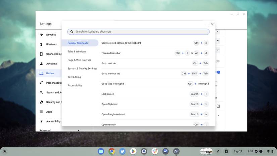Screen dimensions: 277x156
Task: Click the Personalization brush icon
Action: point(41,83)
